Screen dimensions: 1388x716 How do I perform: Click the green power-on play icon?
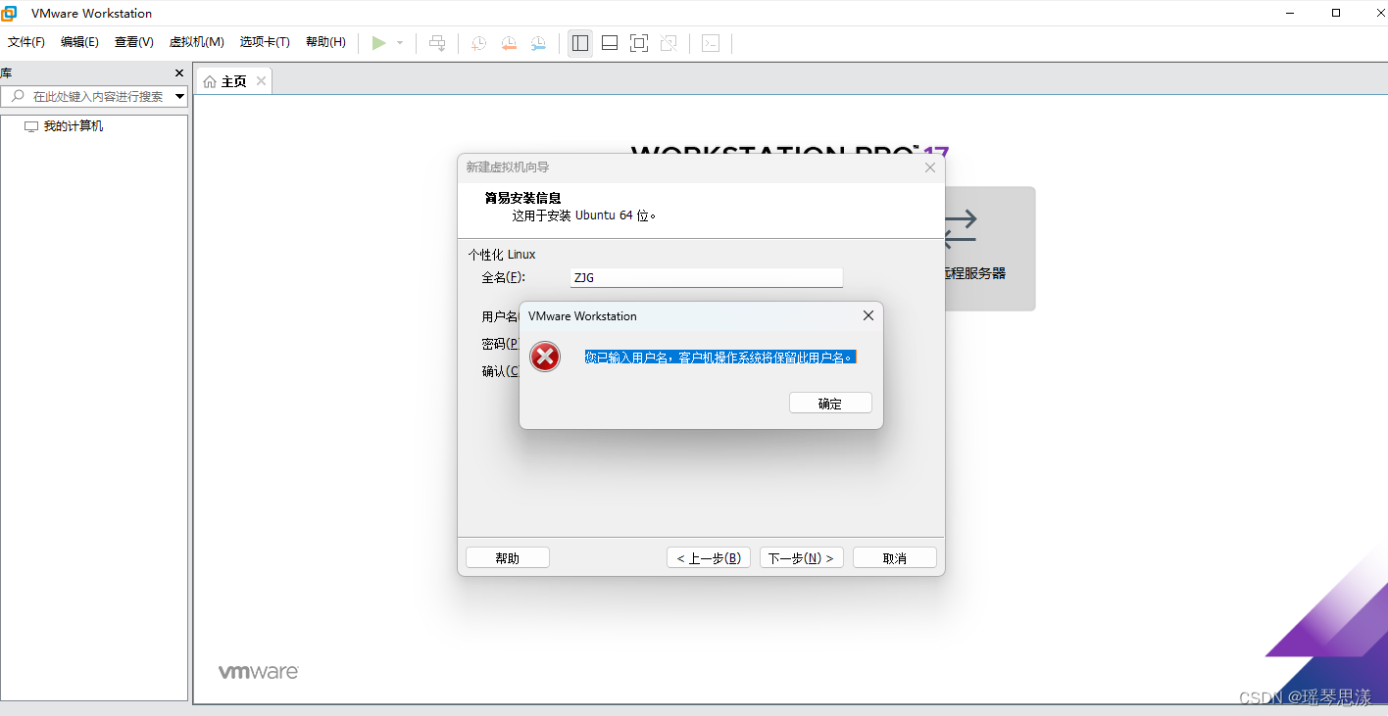[x=378, y=43]
